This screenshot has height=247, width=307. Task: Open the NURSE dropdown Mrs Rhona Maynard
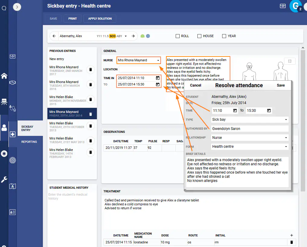pos(139,60)
